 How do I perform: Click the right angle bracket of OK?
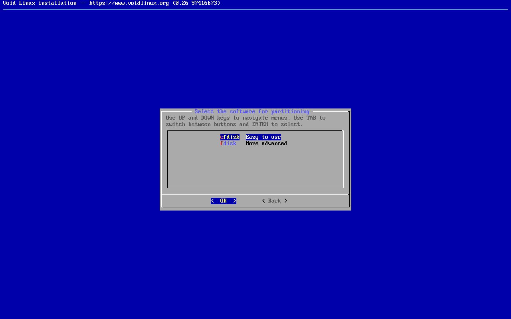click(x=235, y=201)
